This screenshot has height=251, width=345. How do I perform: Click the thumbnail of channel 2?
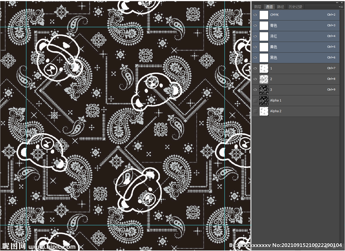click(x=264, y=79)
